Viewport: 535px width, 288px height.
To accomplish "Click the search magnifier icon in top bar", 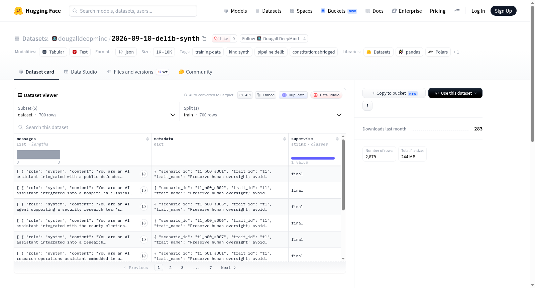I will (x=75, y=11).
